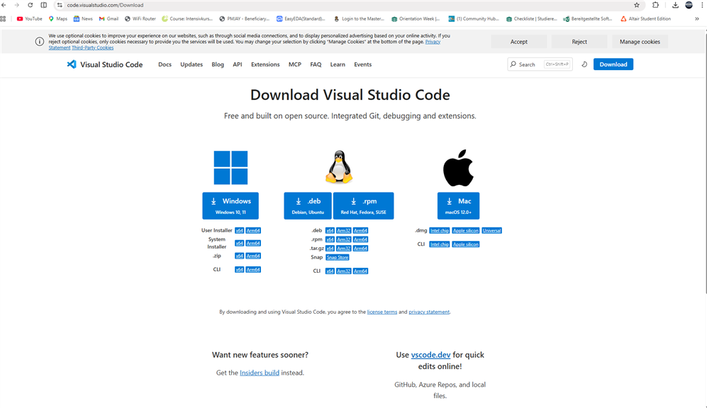Open the Learn menu item
Image resolution: width=707 pixels, height=408 pixels.
click(338, 64)
